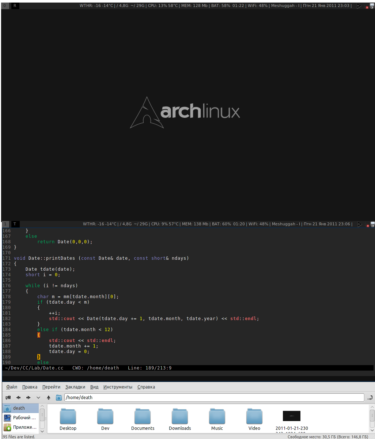Image resolution: width=375 pixels, height=439 pixels.
Task: Open the Вид menu
Action: tap(94, 387)
